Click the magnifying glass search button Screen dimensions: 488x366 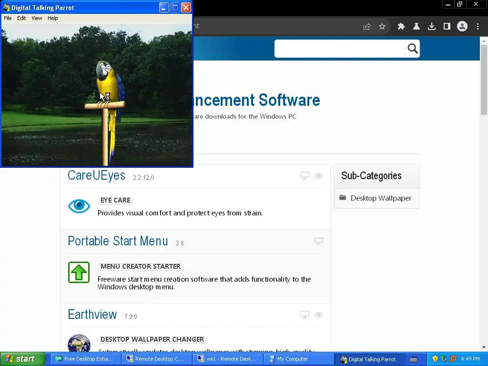pos(412,49)
